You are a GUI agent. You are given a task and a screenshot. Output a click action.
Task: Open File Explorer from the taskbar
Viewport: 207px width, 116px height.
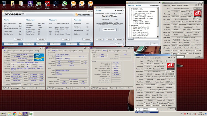tap(9, 114)
